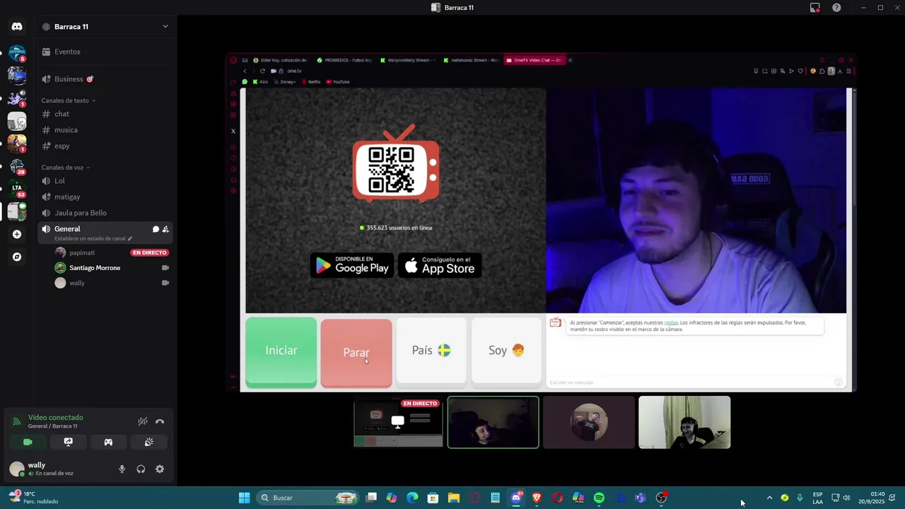Screen dimensions: 905x509
Task: Select WallyconWally Stream browser tab
Action: [x=409, y=60]
